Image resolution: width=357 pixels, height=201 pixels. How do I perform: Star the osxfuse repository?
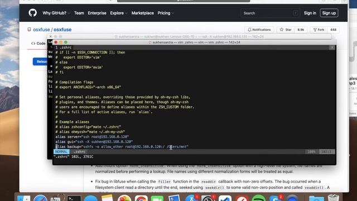286,30
